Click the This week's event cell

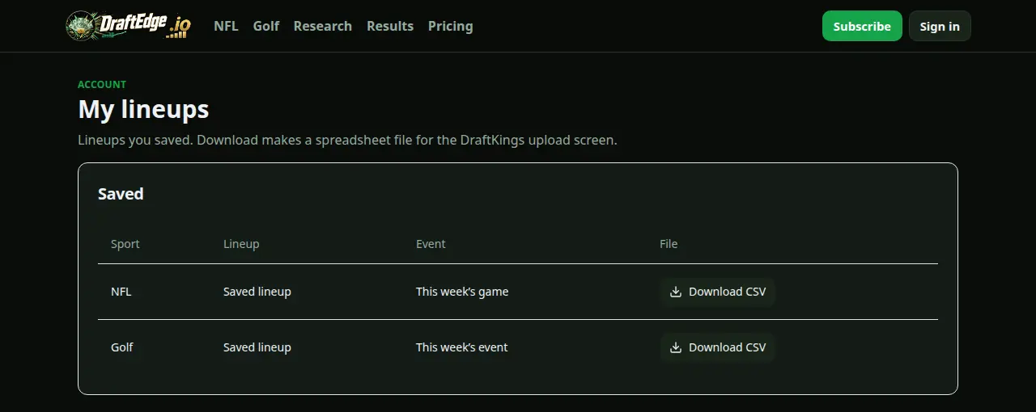tap(462, 347)
